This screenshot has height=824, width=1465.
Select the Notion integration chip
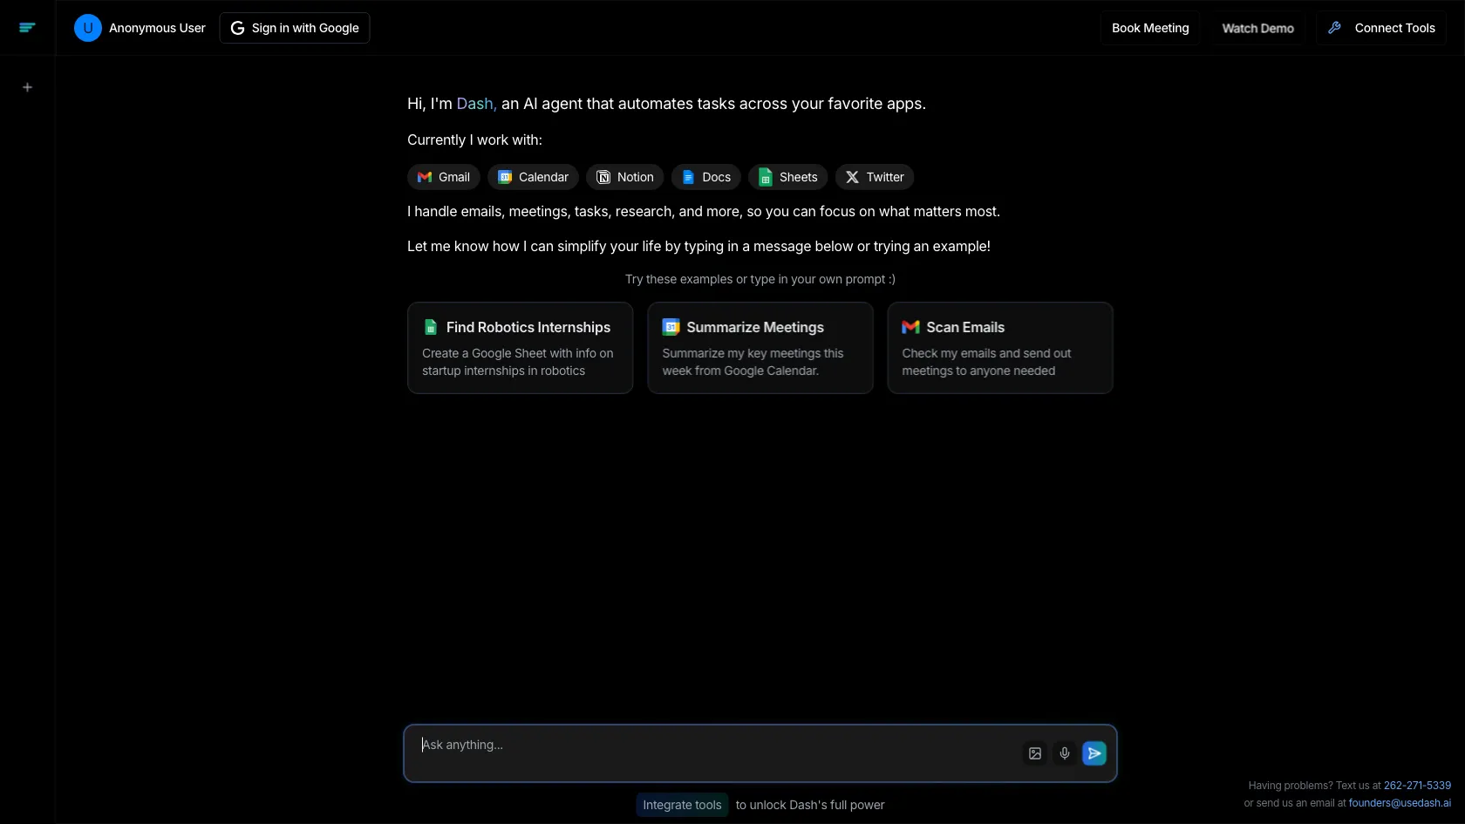[624, 177]
